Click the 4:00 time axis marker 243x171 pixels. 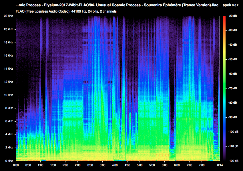pos(115,165)
